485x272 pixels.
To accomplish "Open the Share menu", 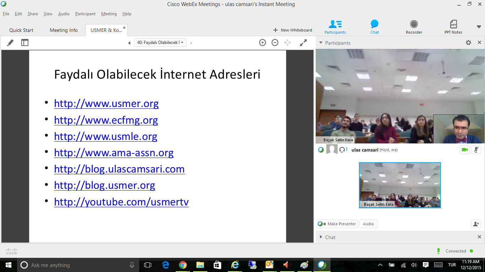I will coord(33,14).
